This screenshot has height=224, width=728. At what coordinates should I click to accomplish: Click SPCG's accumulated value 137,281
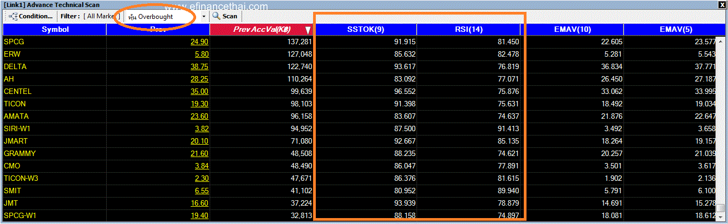click(301, 42)
